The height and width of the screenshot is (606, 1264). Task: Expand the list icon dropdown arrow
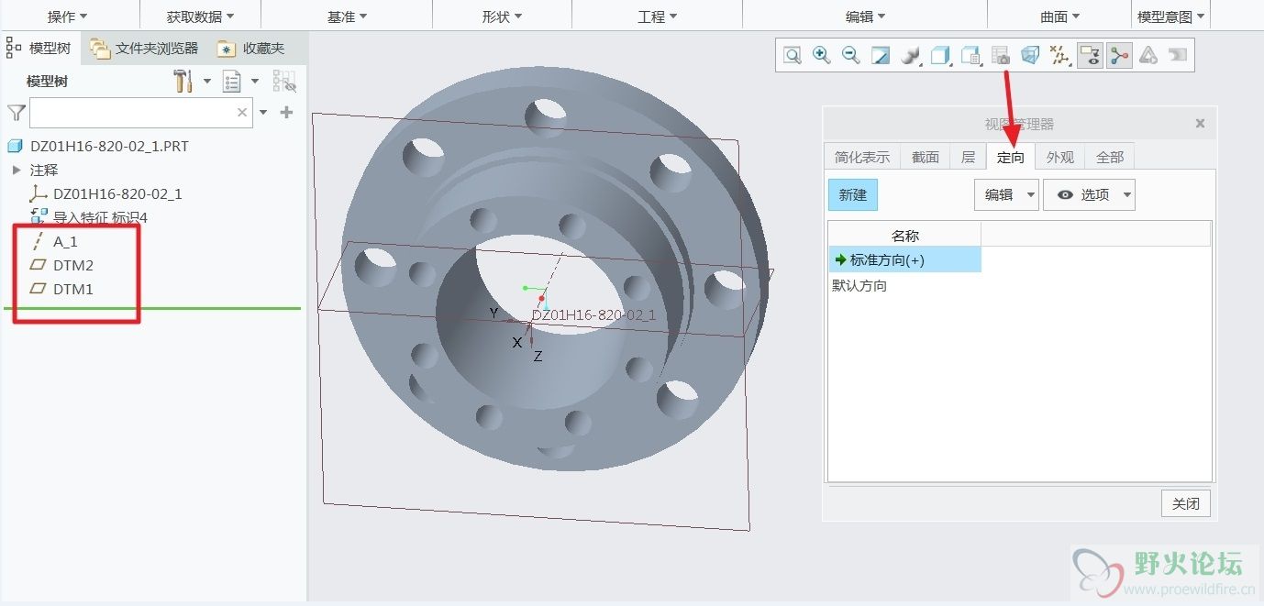(x=255, y=82)
